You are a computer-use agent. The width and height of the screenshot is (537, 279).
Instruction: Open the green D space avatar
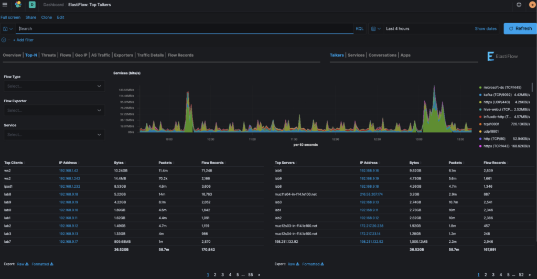(32, 4)
